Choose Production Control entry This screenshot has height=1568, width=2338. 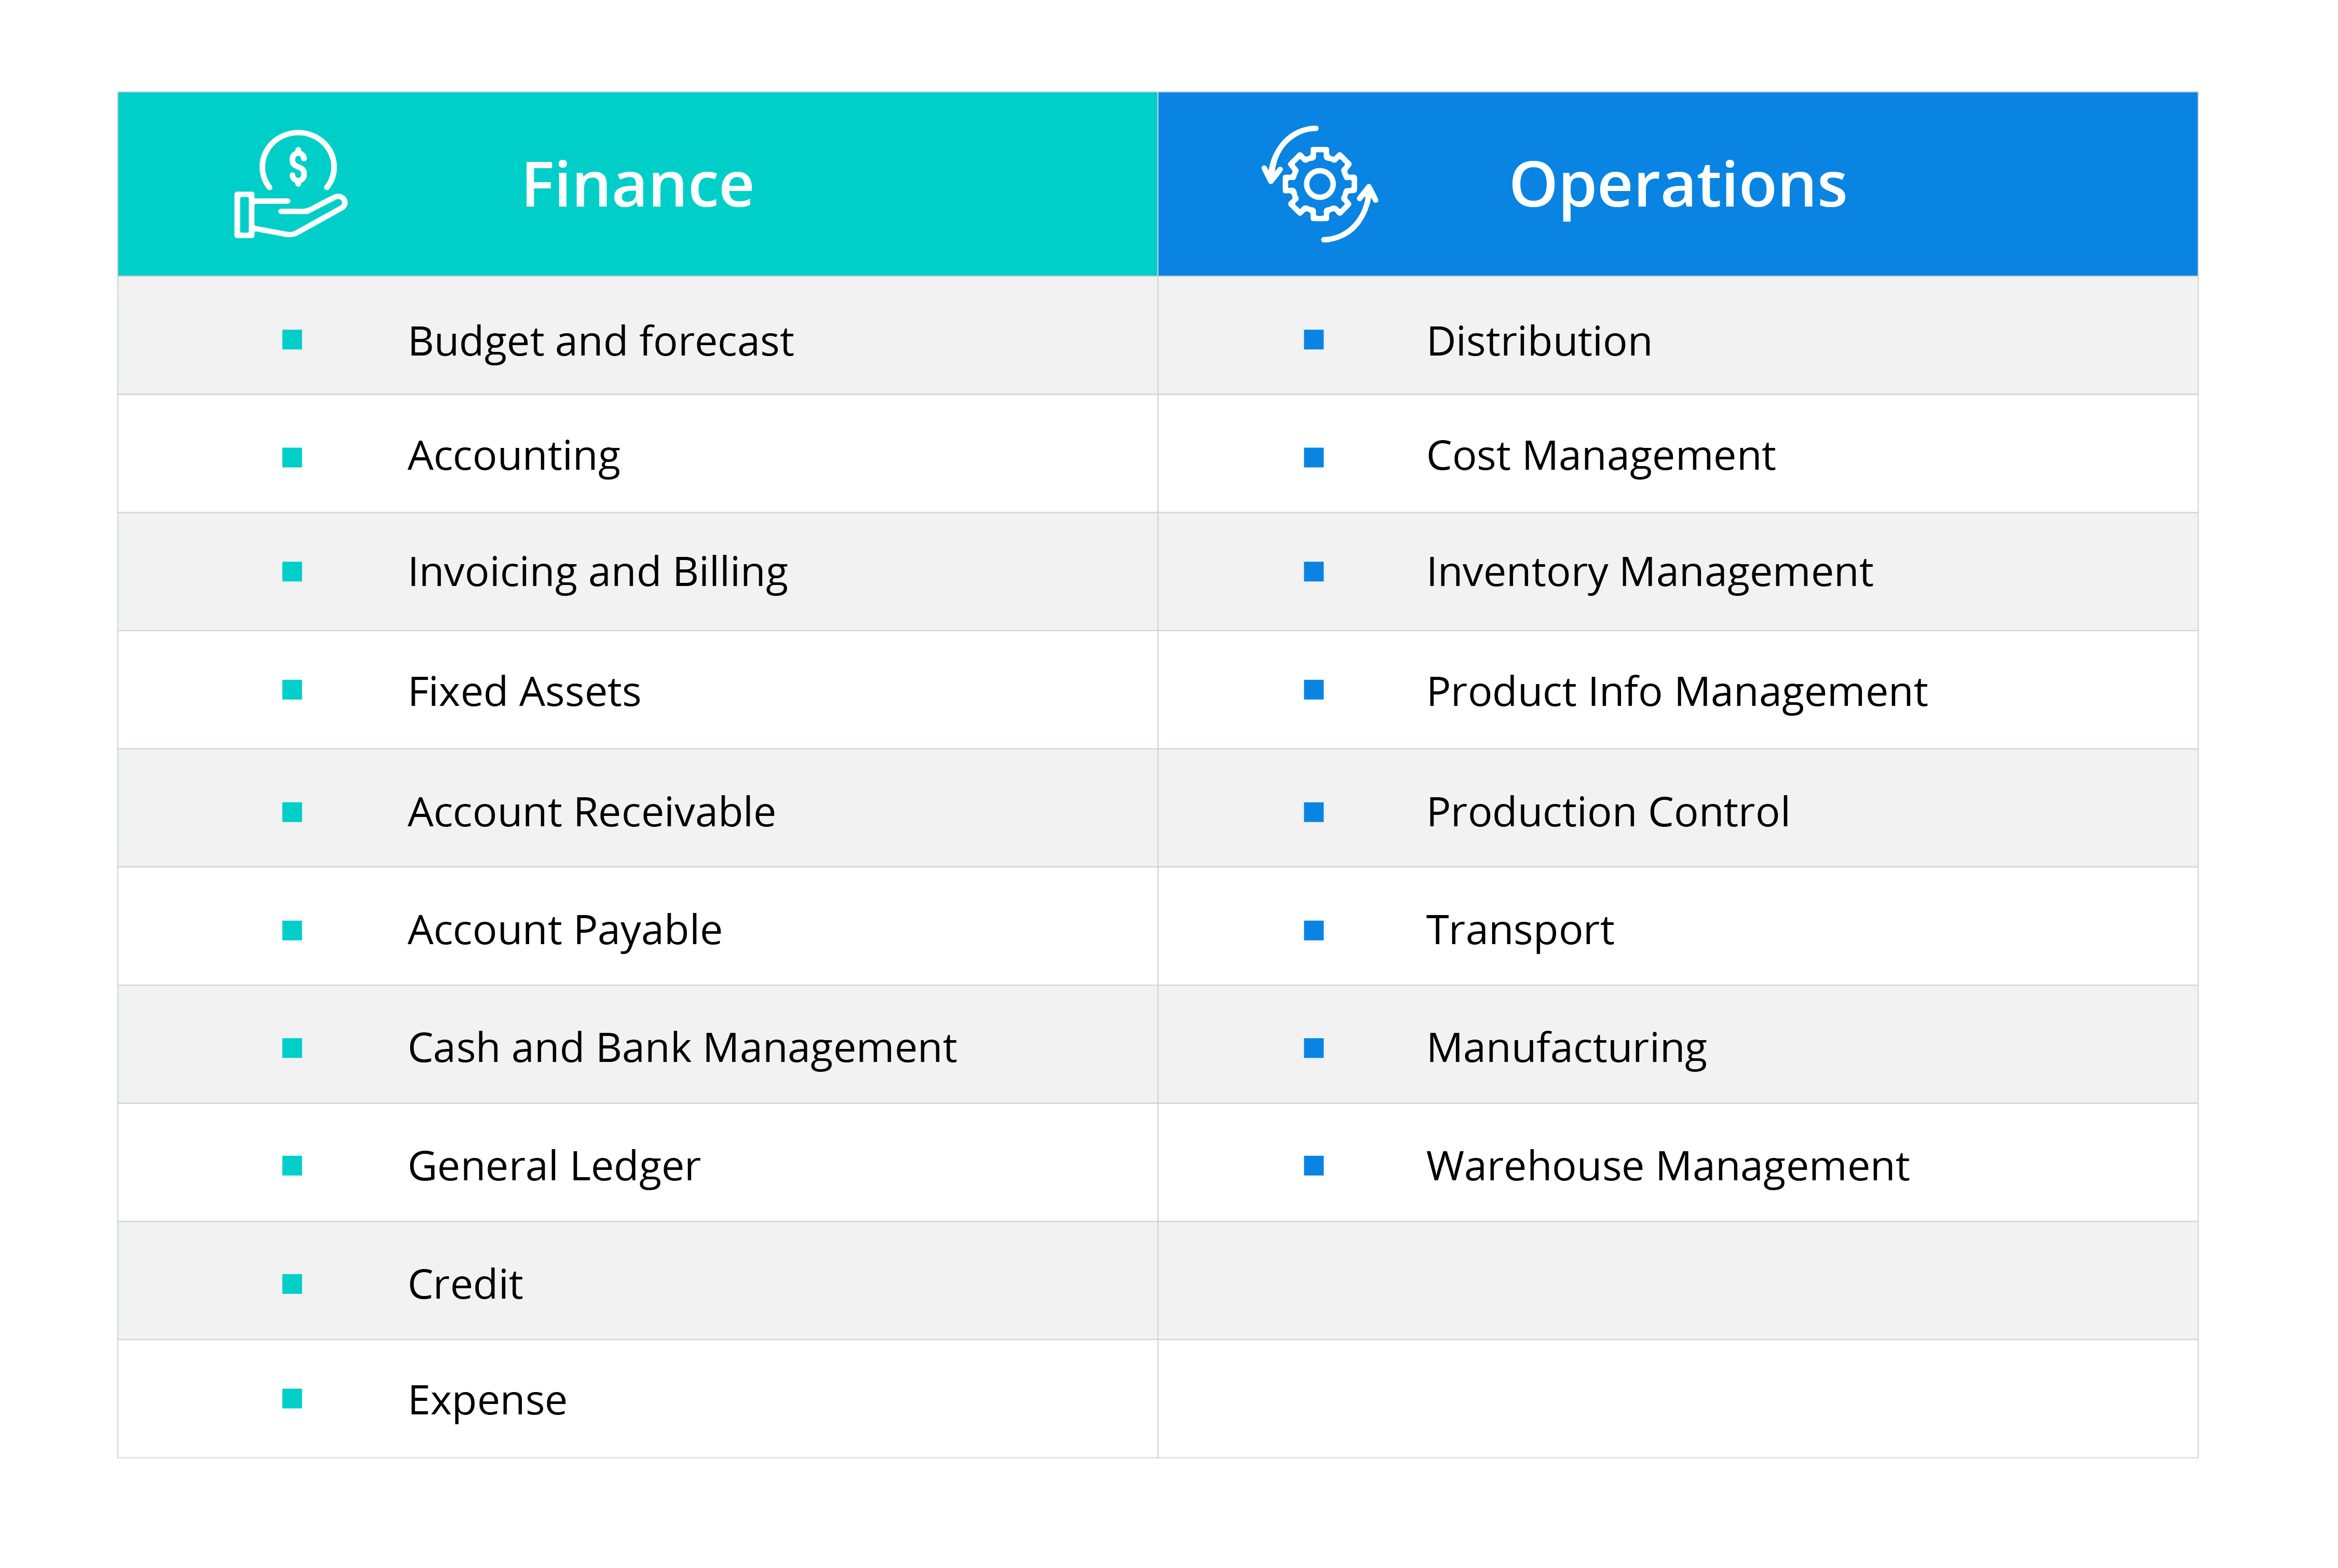tap(1607, 812)
